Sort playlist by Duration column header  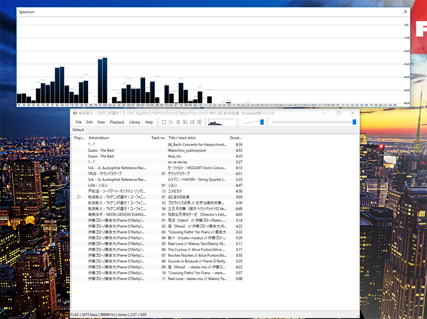pos(235,138)
